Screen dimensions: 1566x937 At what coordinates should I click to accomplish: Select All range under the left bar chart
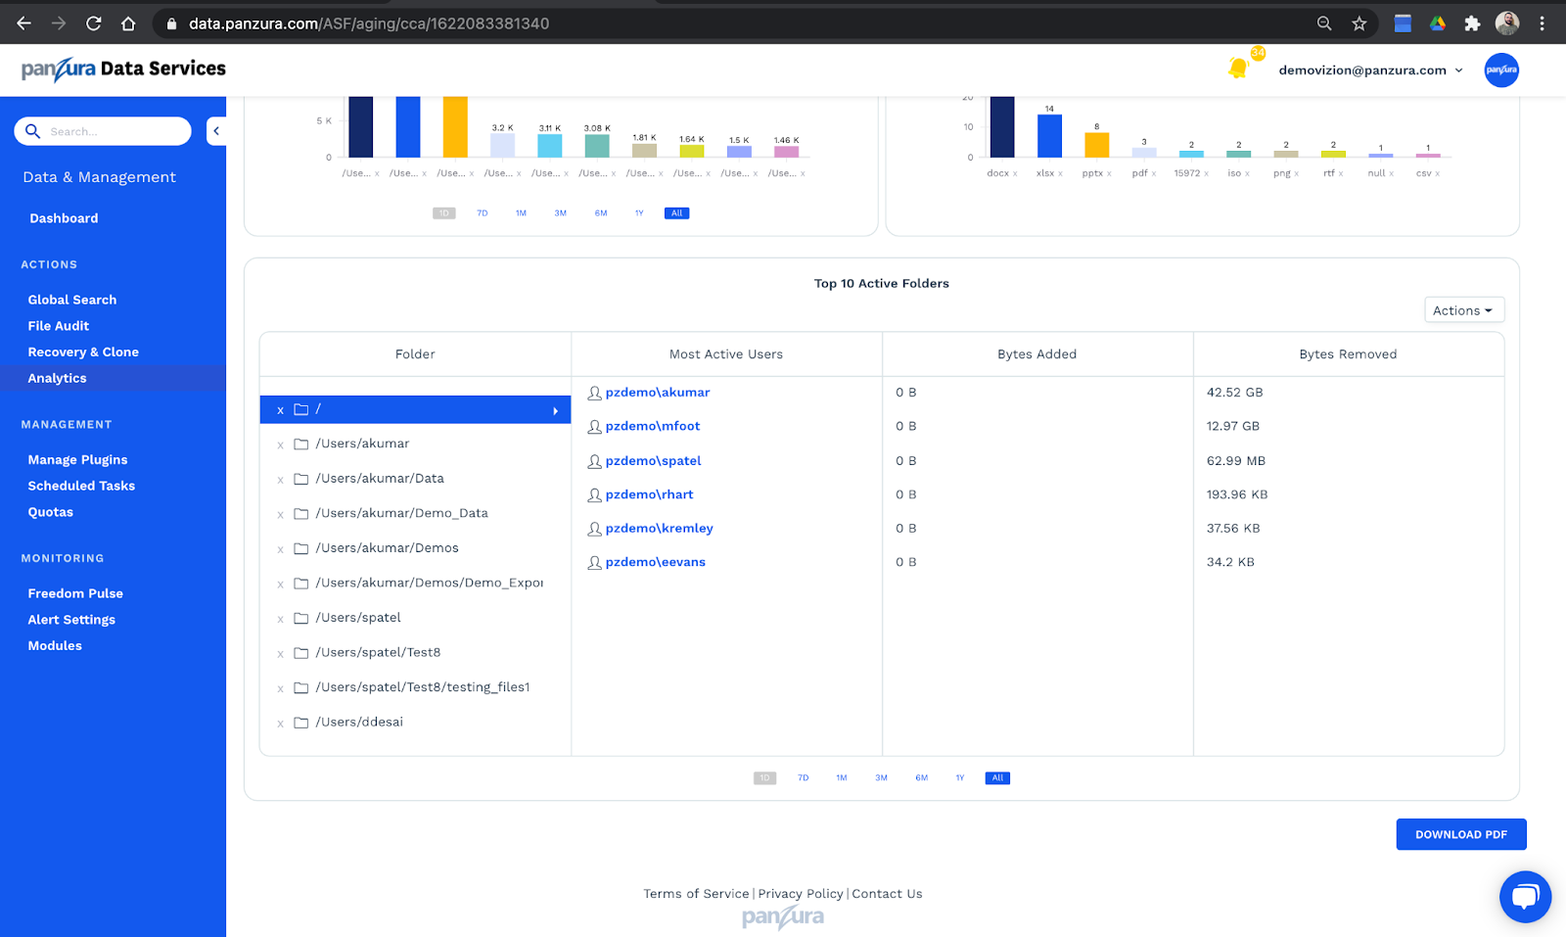[676, 213]
